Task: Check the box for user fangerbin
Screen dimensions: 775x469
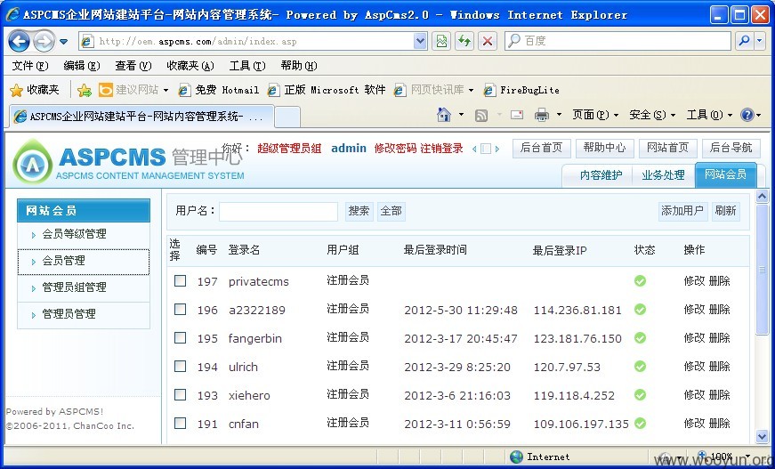Action: (x=181, y=338)
